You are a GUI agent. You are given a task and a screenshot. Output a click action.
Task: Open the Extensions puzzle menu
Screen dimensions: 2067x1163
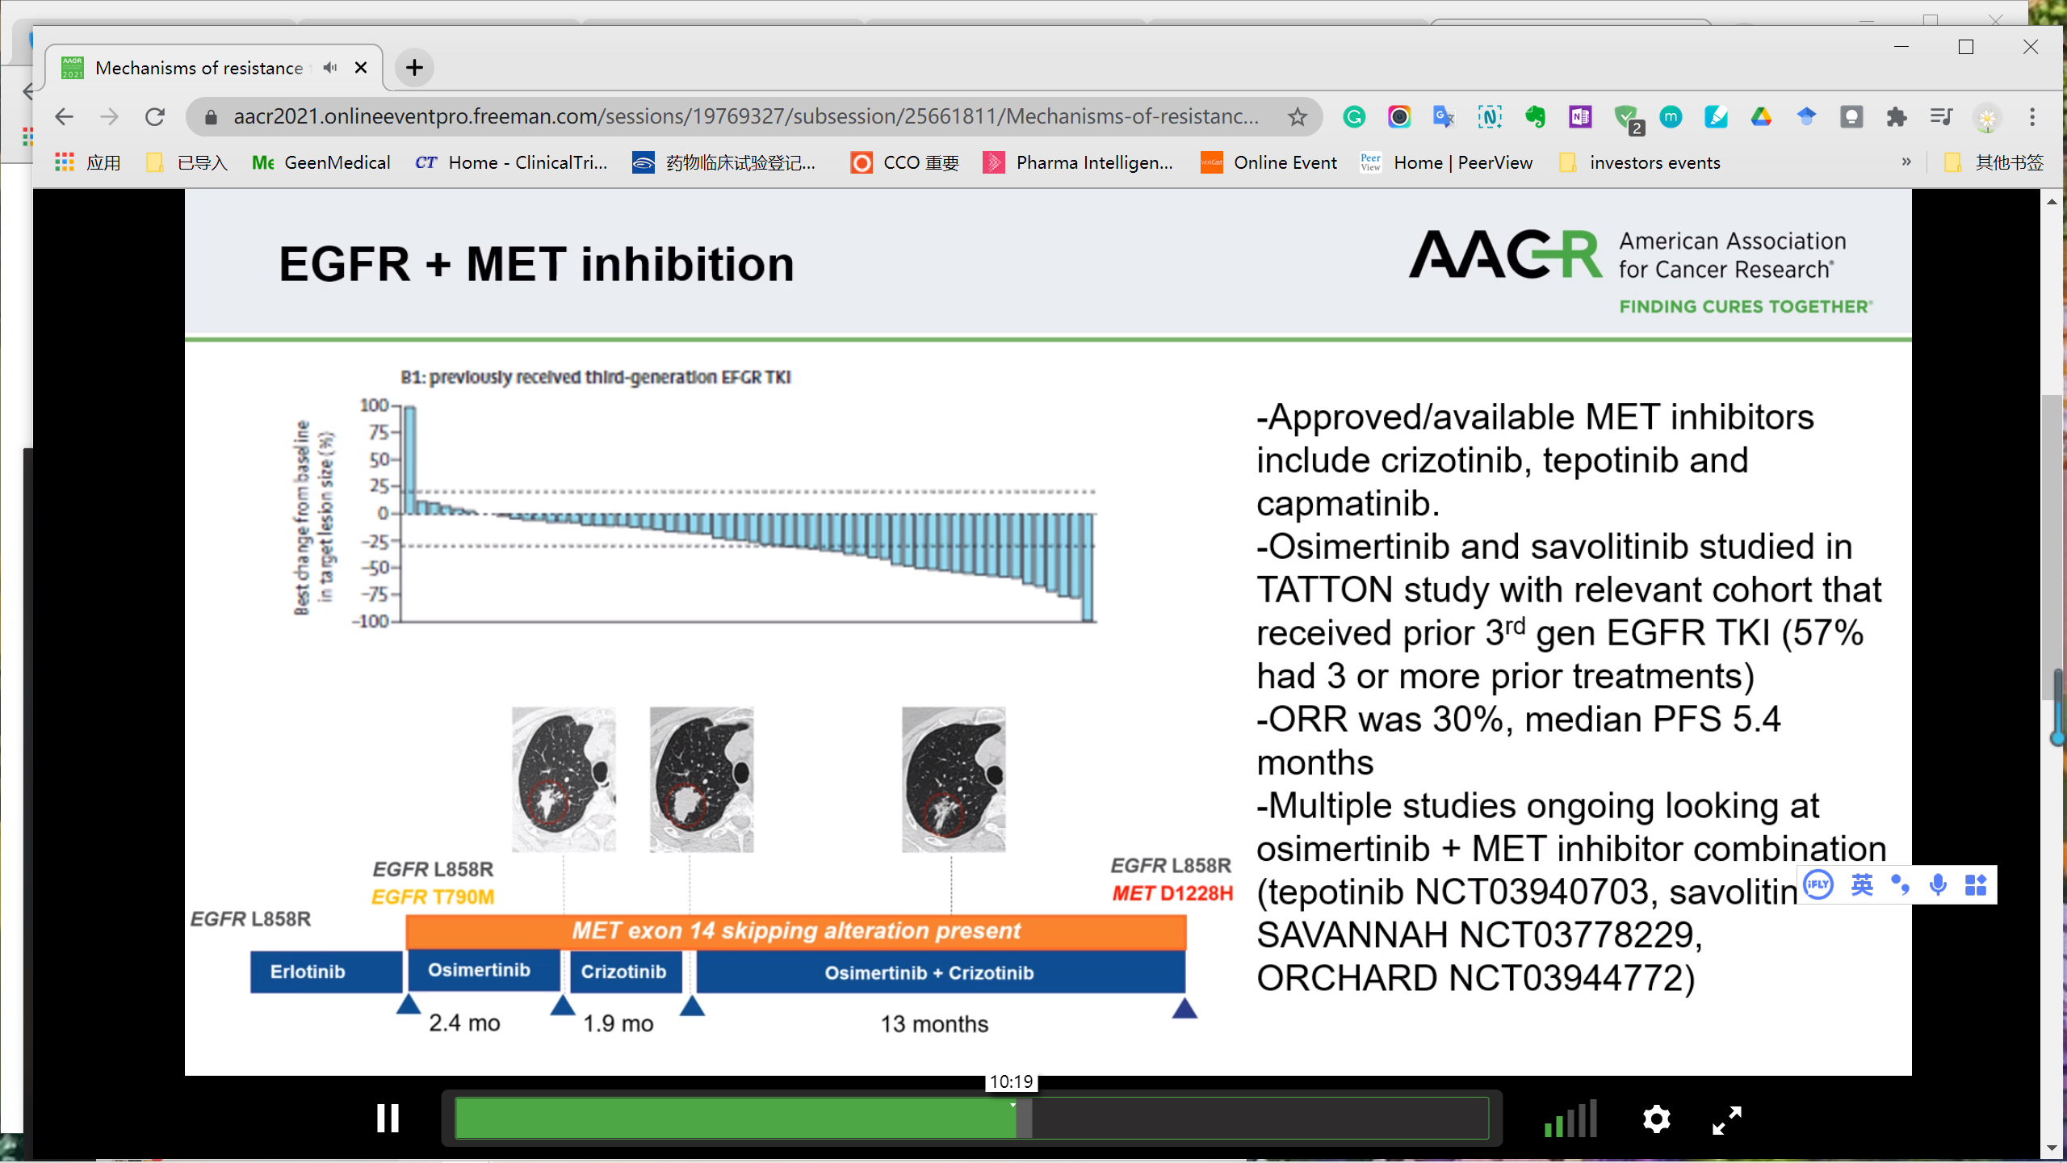(x=1897, y=117)
